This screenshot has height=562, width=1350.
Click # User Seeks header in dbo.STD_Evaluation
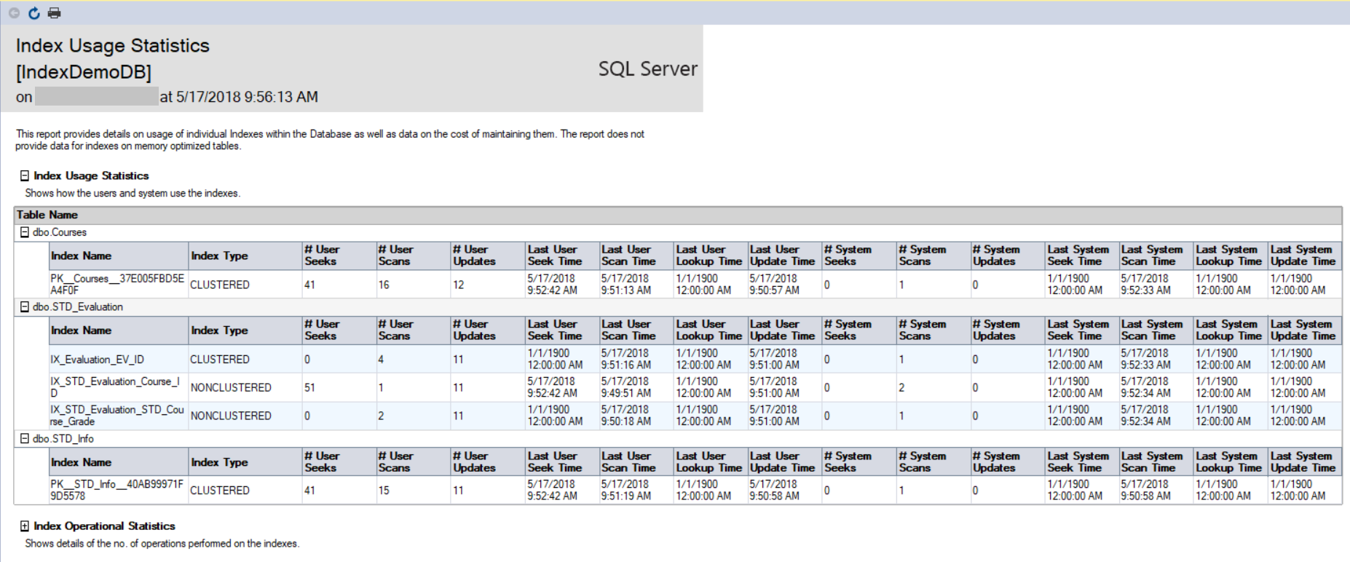(322, 330)
